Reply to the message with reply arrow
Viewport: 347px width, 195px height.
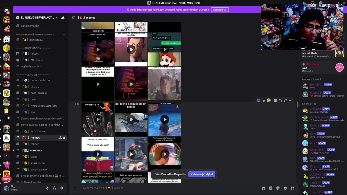pyautogui.click(x=280, y=100)
